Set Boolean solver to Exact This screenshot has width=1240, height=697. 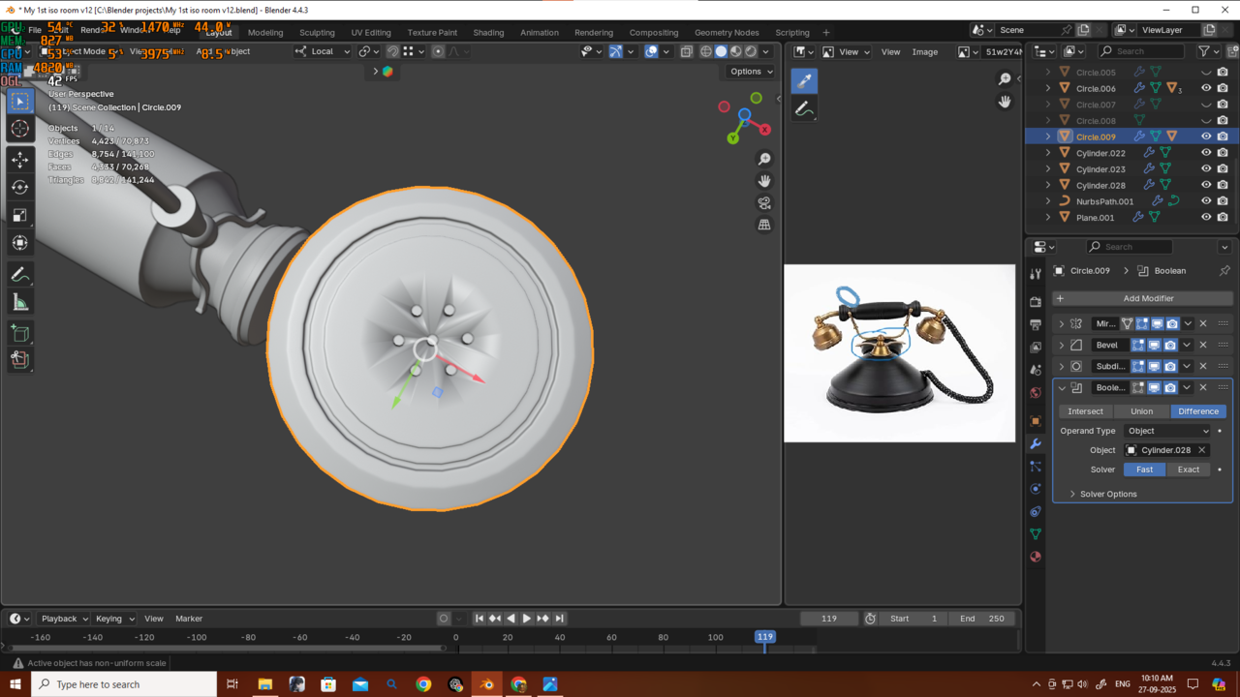1188,470
